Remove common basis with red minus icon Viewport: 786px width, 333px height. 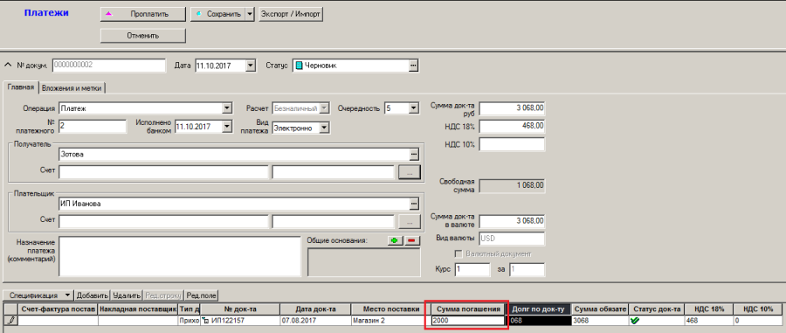pyautogui.click(x=412, y=240)
